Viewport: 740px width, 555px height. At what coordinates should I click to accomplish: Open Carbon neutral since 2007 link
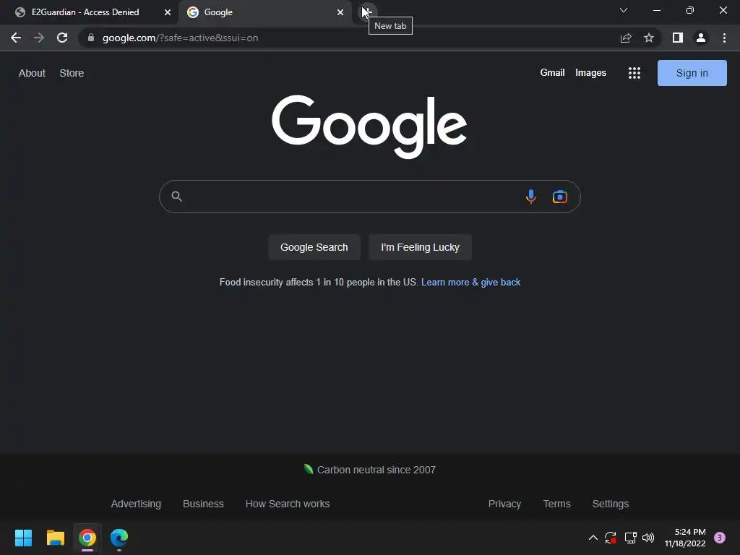tap(376, 470)
